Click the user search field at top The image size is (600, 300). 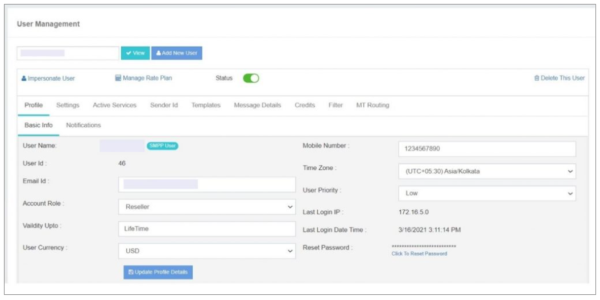click(68, 53)
